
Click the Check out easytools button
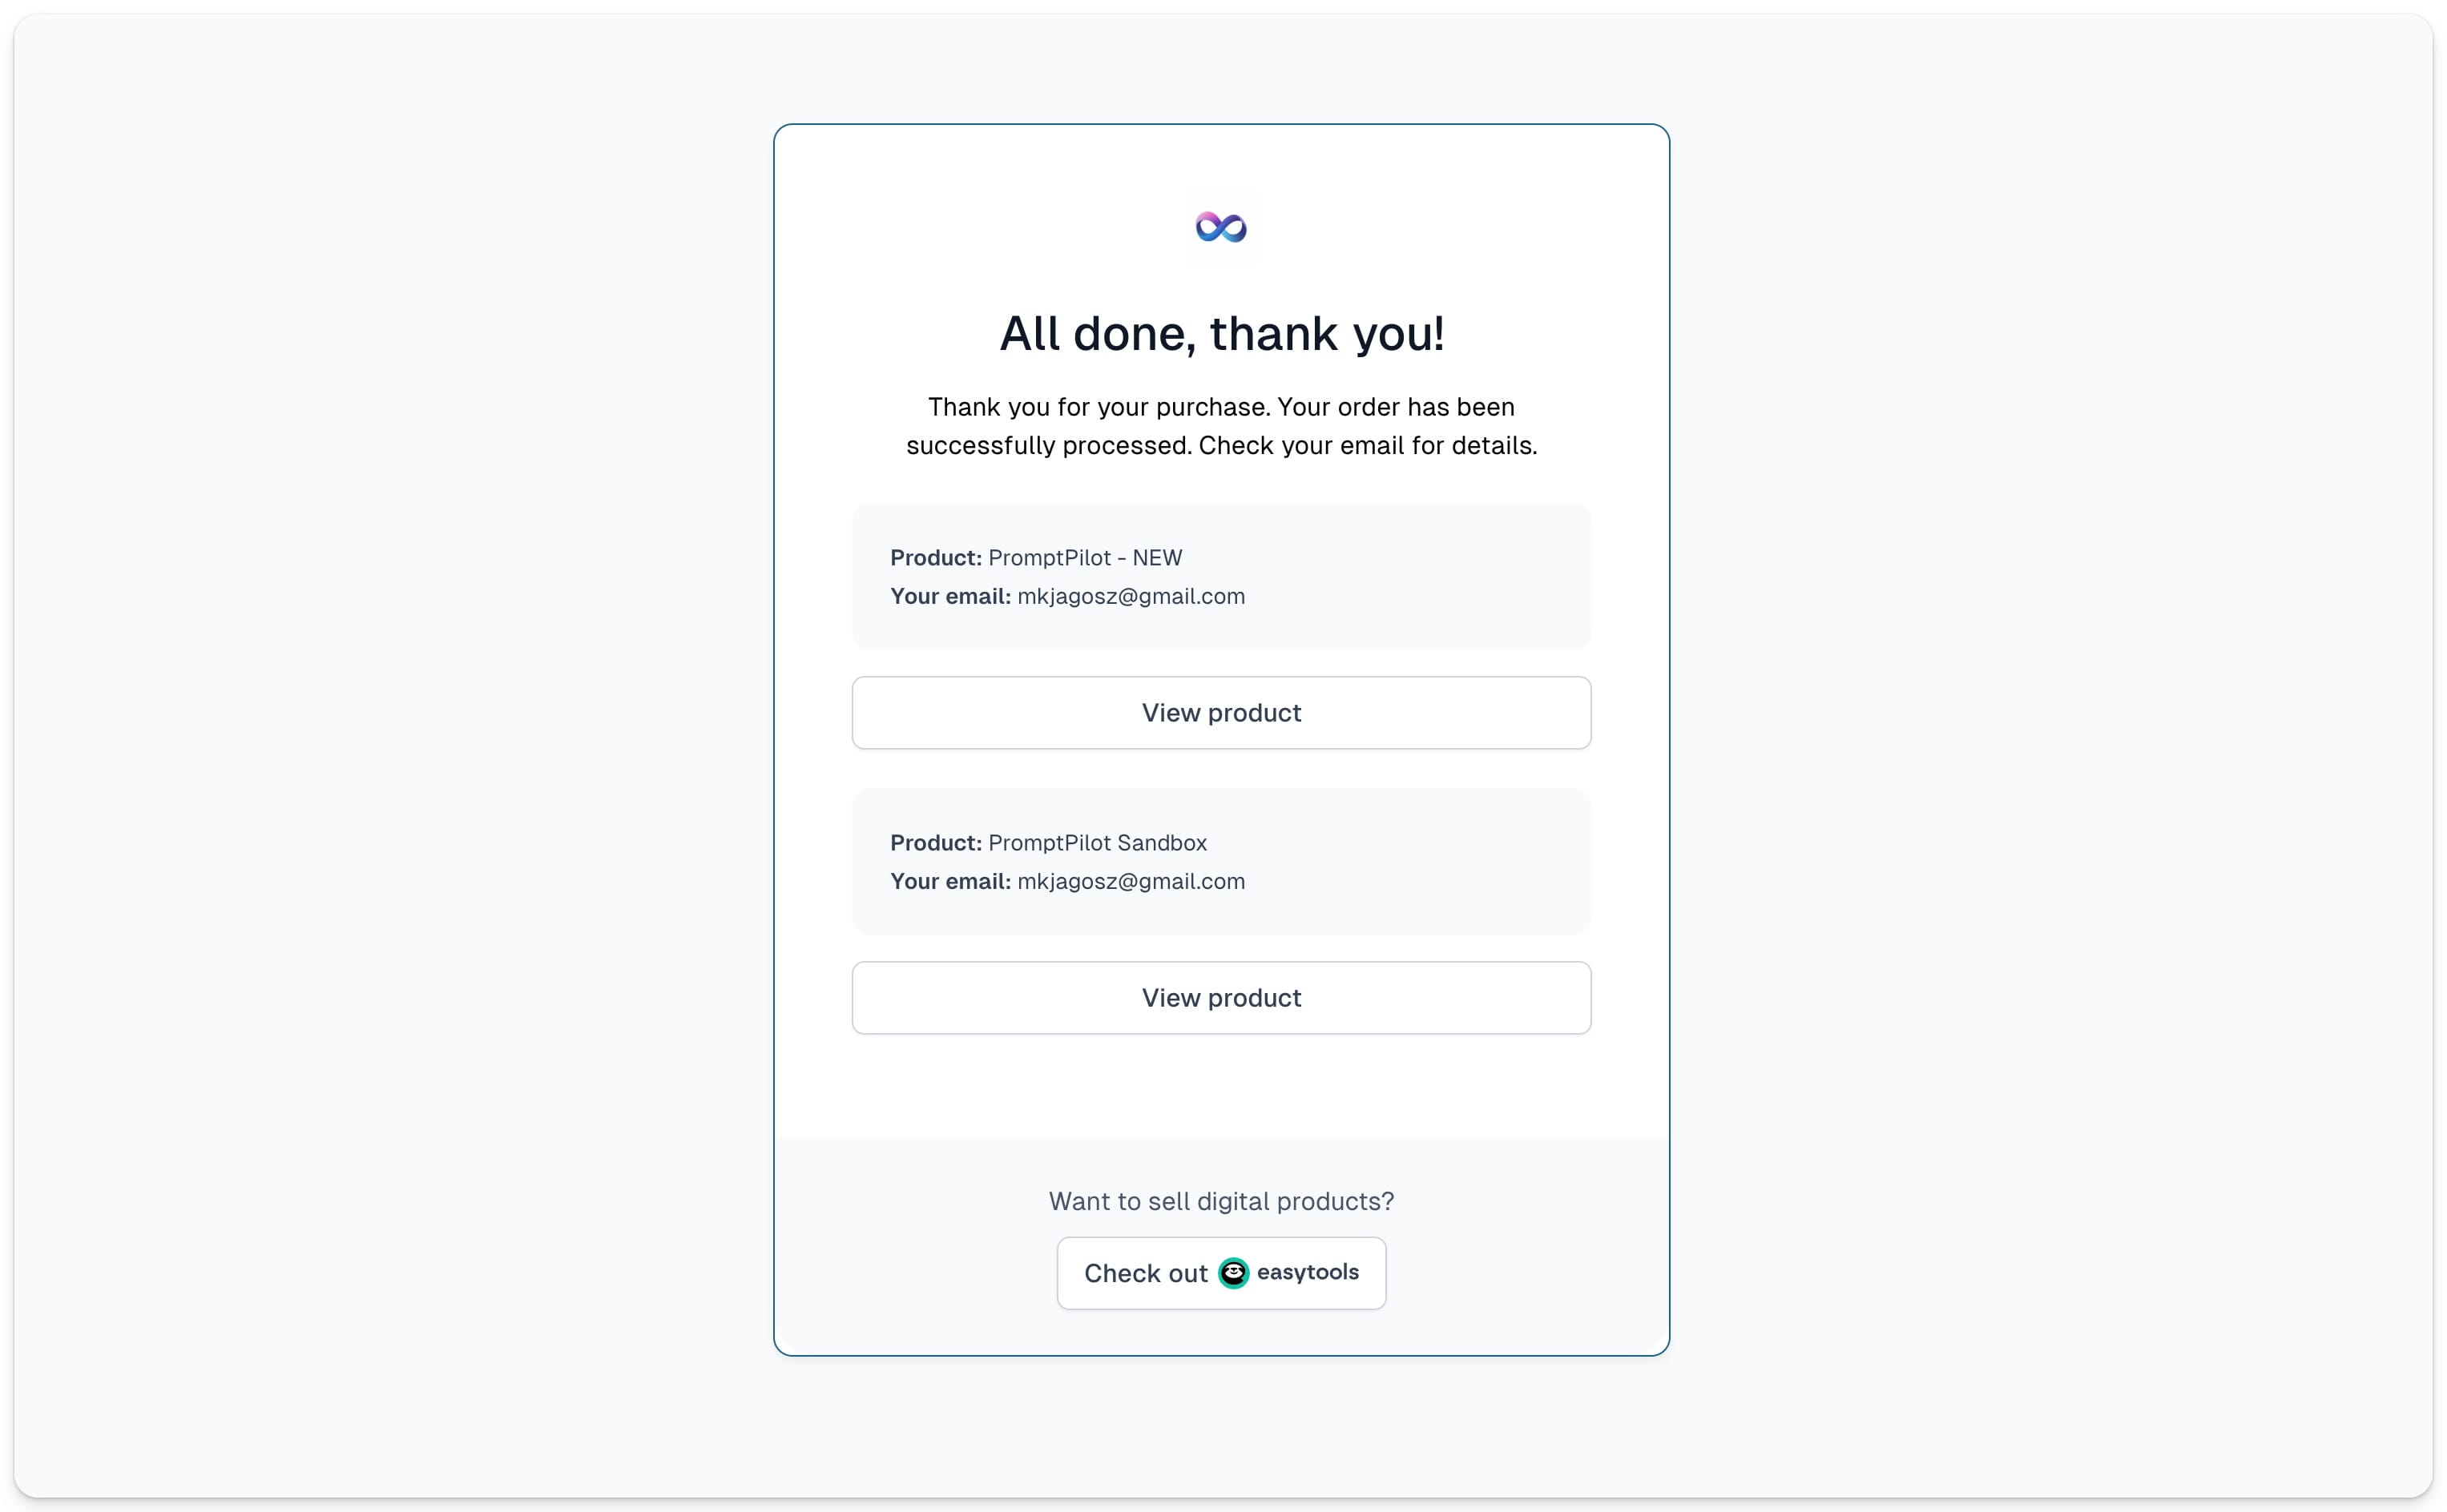point(1222,1273)
